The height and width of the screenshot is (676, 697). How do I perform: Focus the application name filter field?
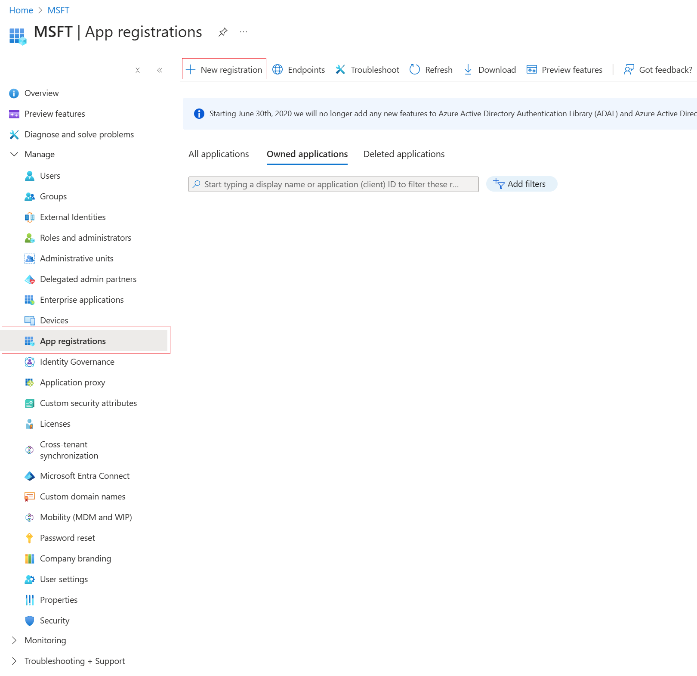[333, 184]
